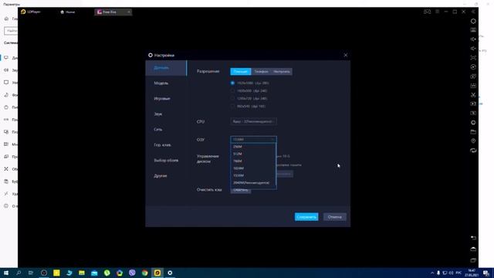Click the Android back arrow icon
This screenshot has height=278, width=494.
coord(473,238)
